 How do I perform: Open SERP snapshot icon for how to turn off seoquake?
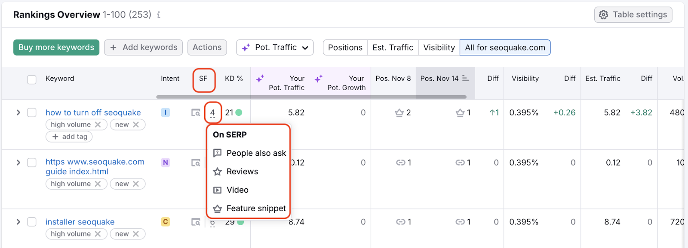point(196,113)
